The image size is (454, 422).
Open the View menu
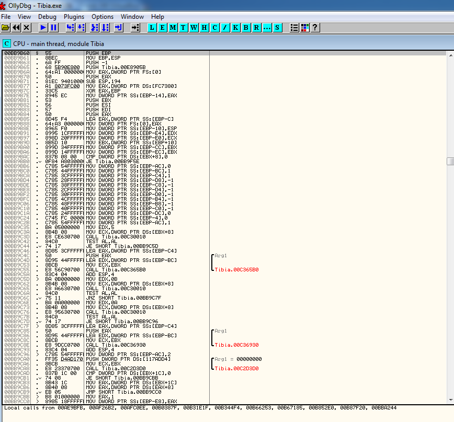(x=24, y=17)
